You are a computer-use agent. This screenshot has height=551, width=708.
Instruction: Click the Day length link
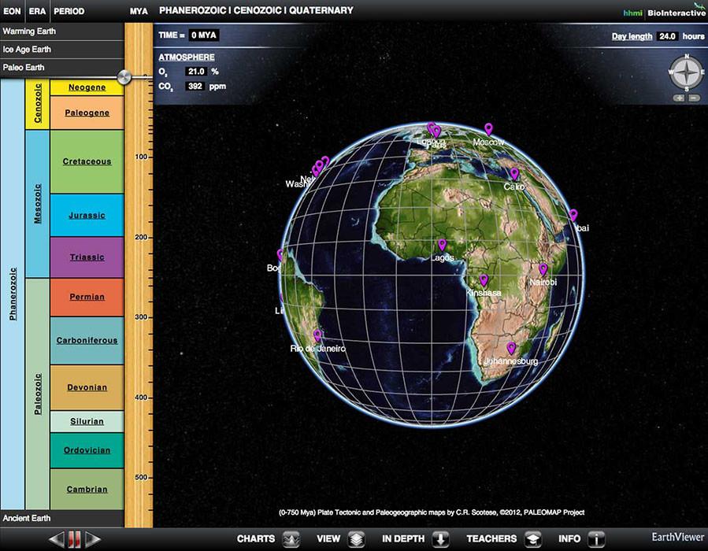pyautogui.click(x=632, y=36)
